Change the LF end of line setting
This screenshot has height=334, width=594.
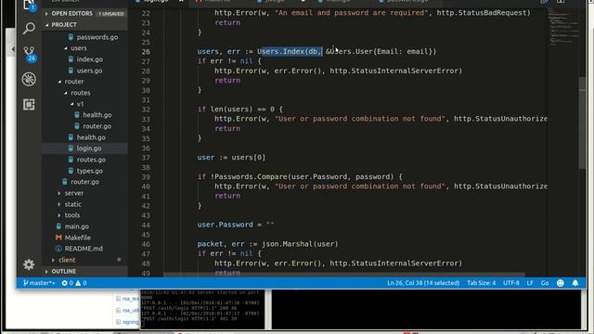[x=530, y=283]
